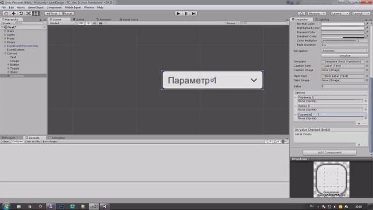Open the Layers dropdown
373x210 pixels.
pos(340,13)
